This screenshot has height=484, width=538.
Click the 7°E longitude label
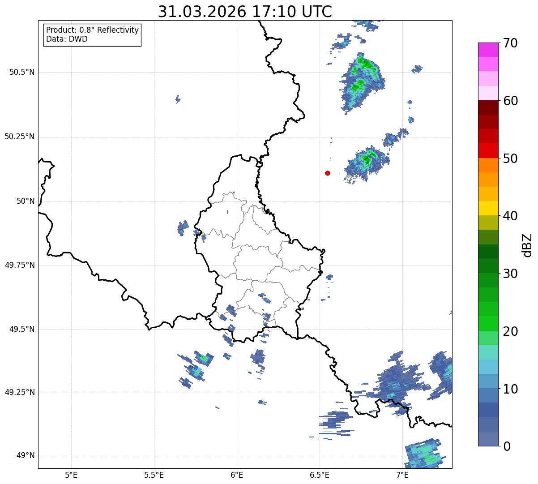coord(402,475)
